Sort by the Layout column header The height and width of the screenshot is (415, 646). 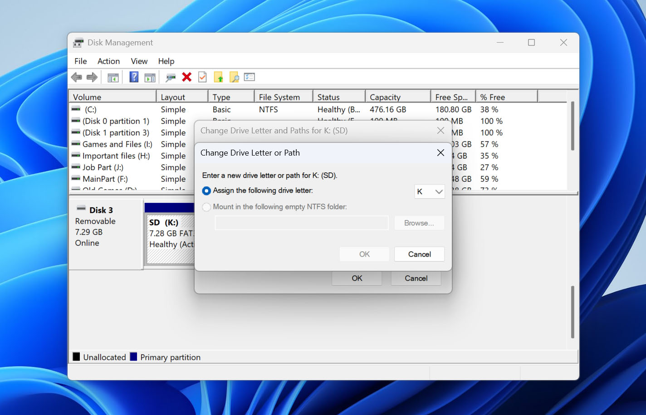click(182, 97)
